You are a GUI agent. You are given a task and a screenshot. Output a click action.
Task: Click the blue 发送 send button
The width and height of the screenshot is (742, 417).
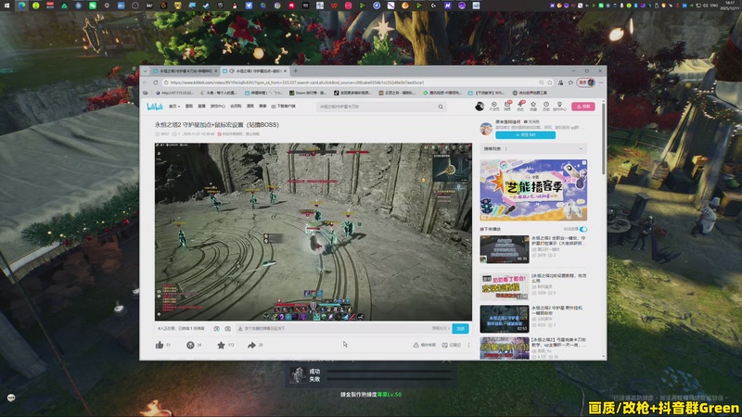[460, 328]
